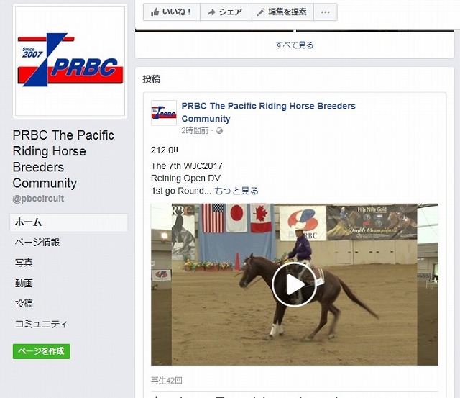Open 投稿 in the sidebar menu
Screen dimensions: 460x398
[24, 304]
